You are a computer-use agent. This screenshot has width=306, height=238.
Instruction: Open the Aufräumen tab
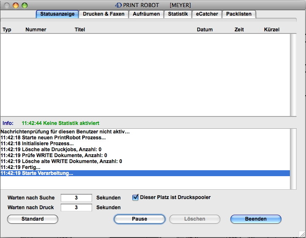coord(146,14)
